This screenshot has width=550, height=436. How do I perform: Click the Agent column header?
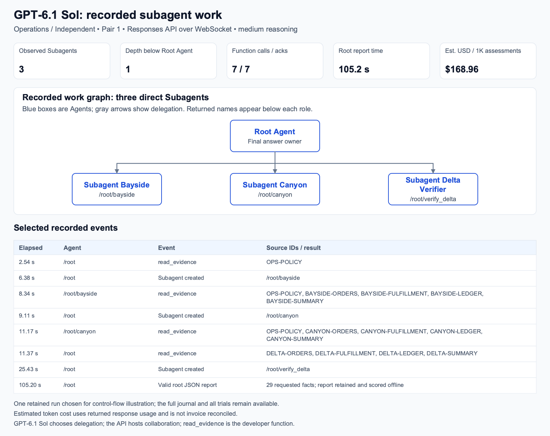72,248
